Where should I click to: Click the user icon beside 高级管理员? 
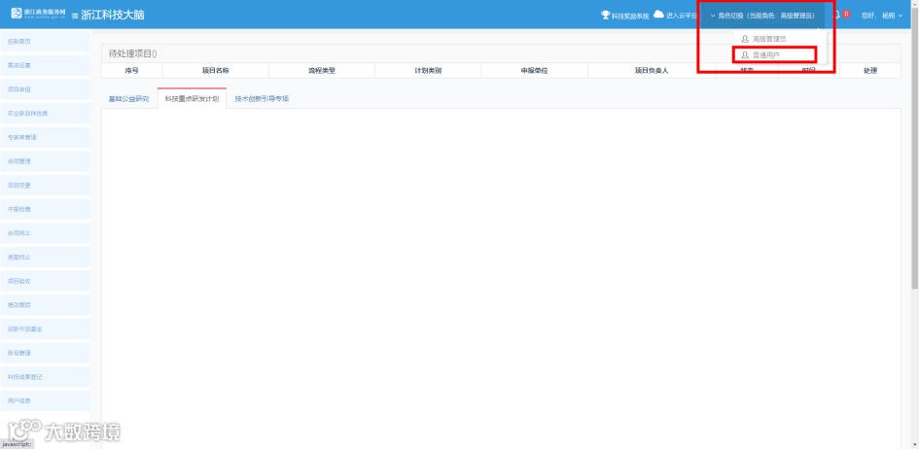tap(745, 39)
